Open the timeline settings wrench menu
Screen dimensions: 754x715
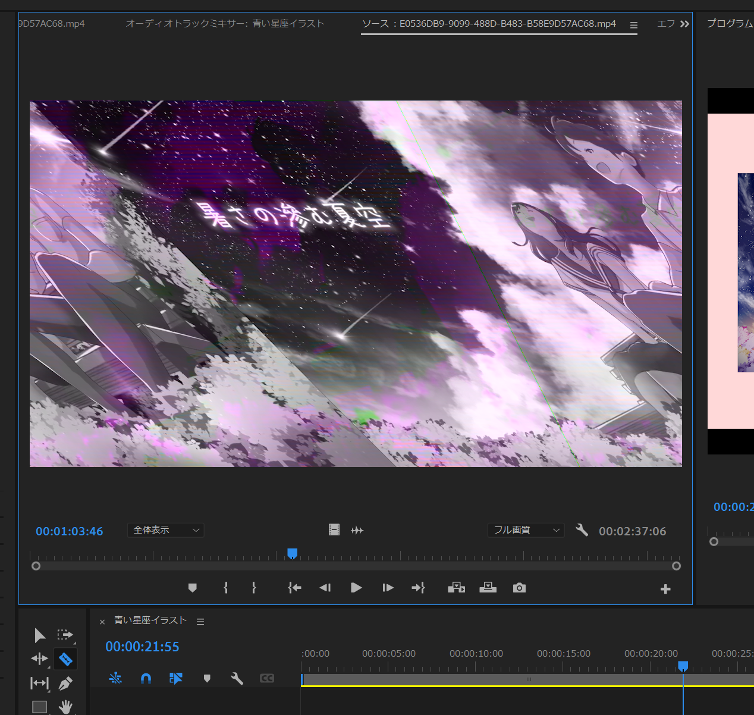pos(237,678)
